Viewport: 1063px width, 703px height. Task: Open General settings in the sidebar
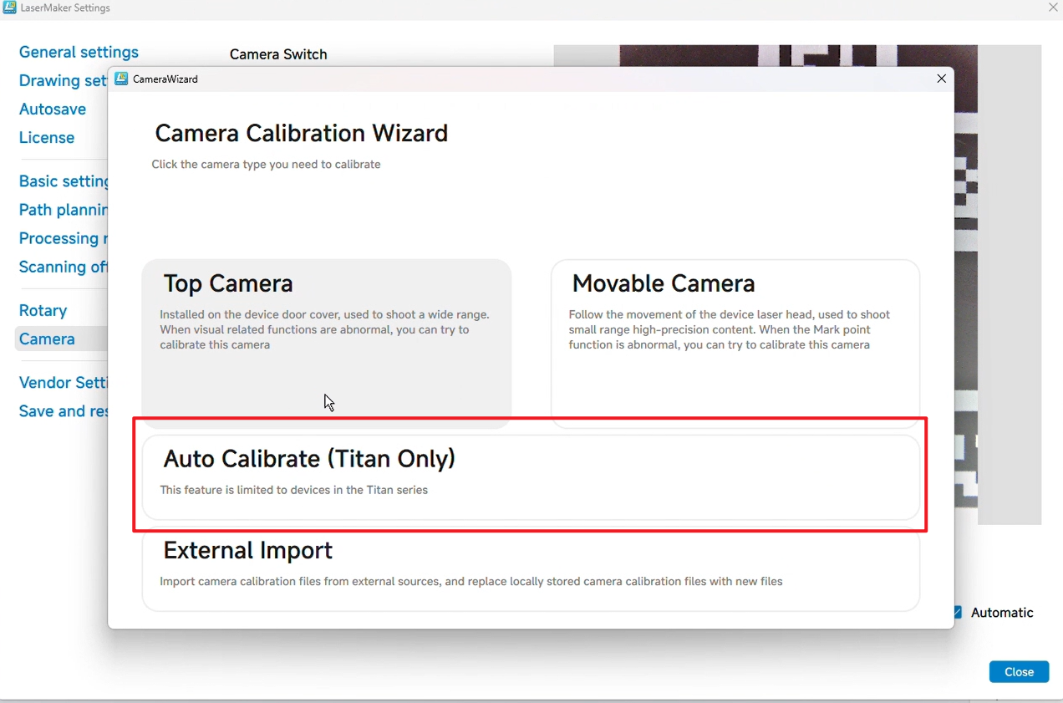point(79,52)
